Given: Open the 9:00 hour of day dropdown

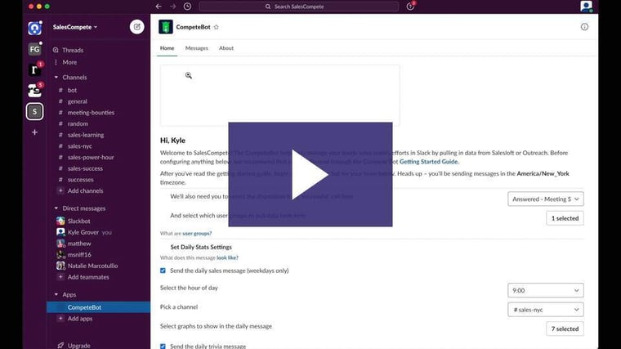Looking at the screenshot, I should pos(545,290).
